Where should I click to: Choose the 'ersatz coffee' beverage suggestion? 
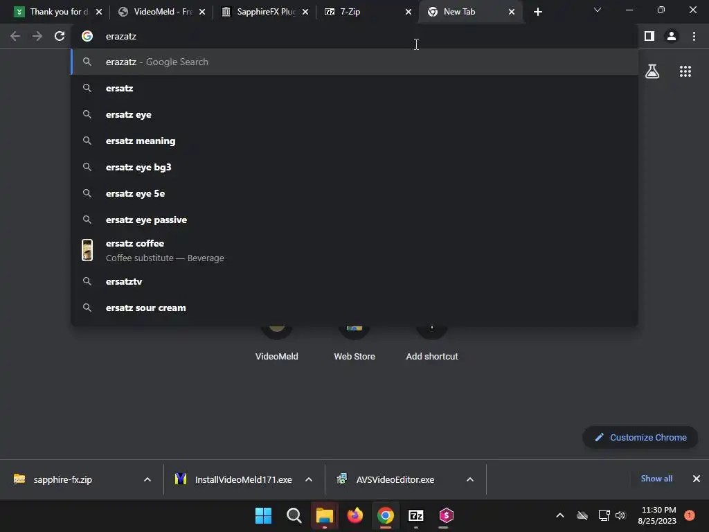[x=355, y=250]
